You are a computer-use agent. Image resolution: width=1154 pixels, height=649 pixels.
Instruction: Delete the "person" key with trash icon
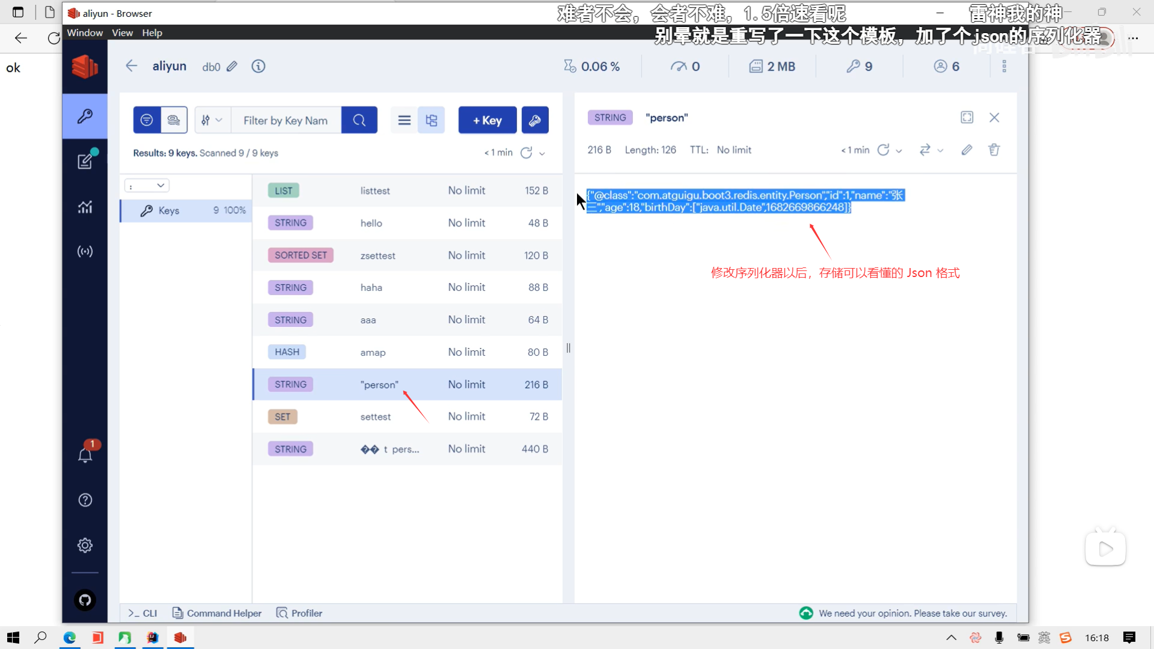[x=994, y=150]
